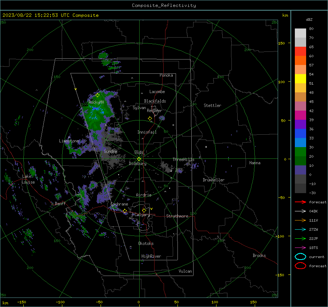Screen dimensions: 328x307
Task: Click the Limestone label on map
Action: click(69, 141)
